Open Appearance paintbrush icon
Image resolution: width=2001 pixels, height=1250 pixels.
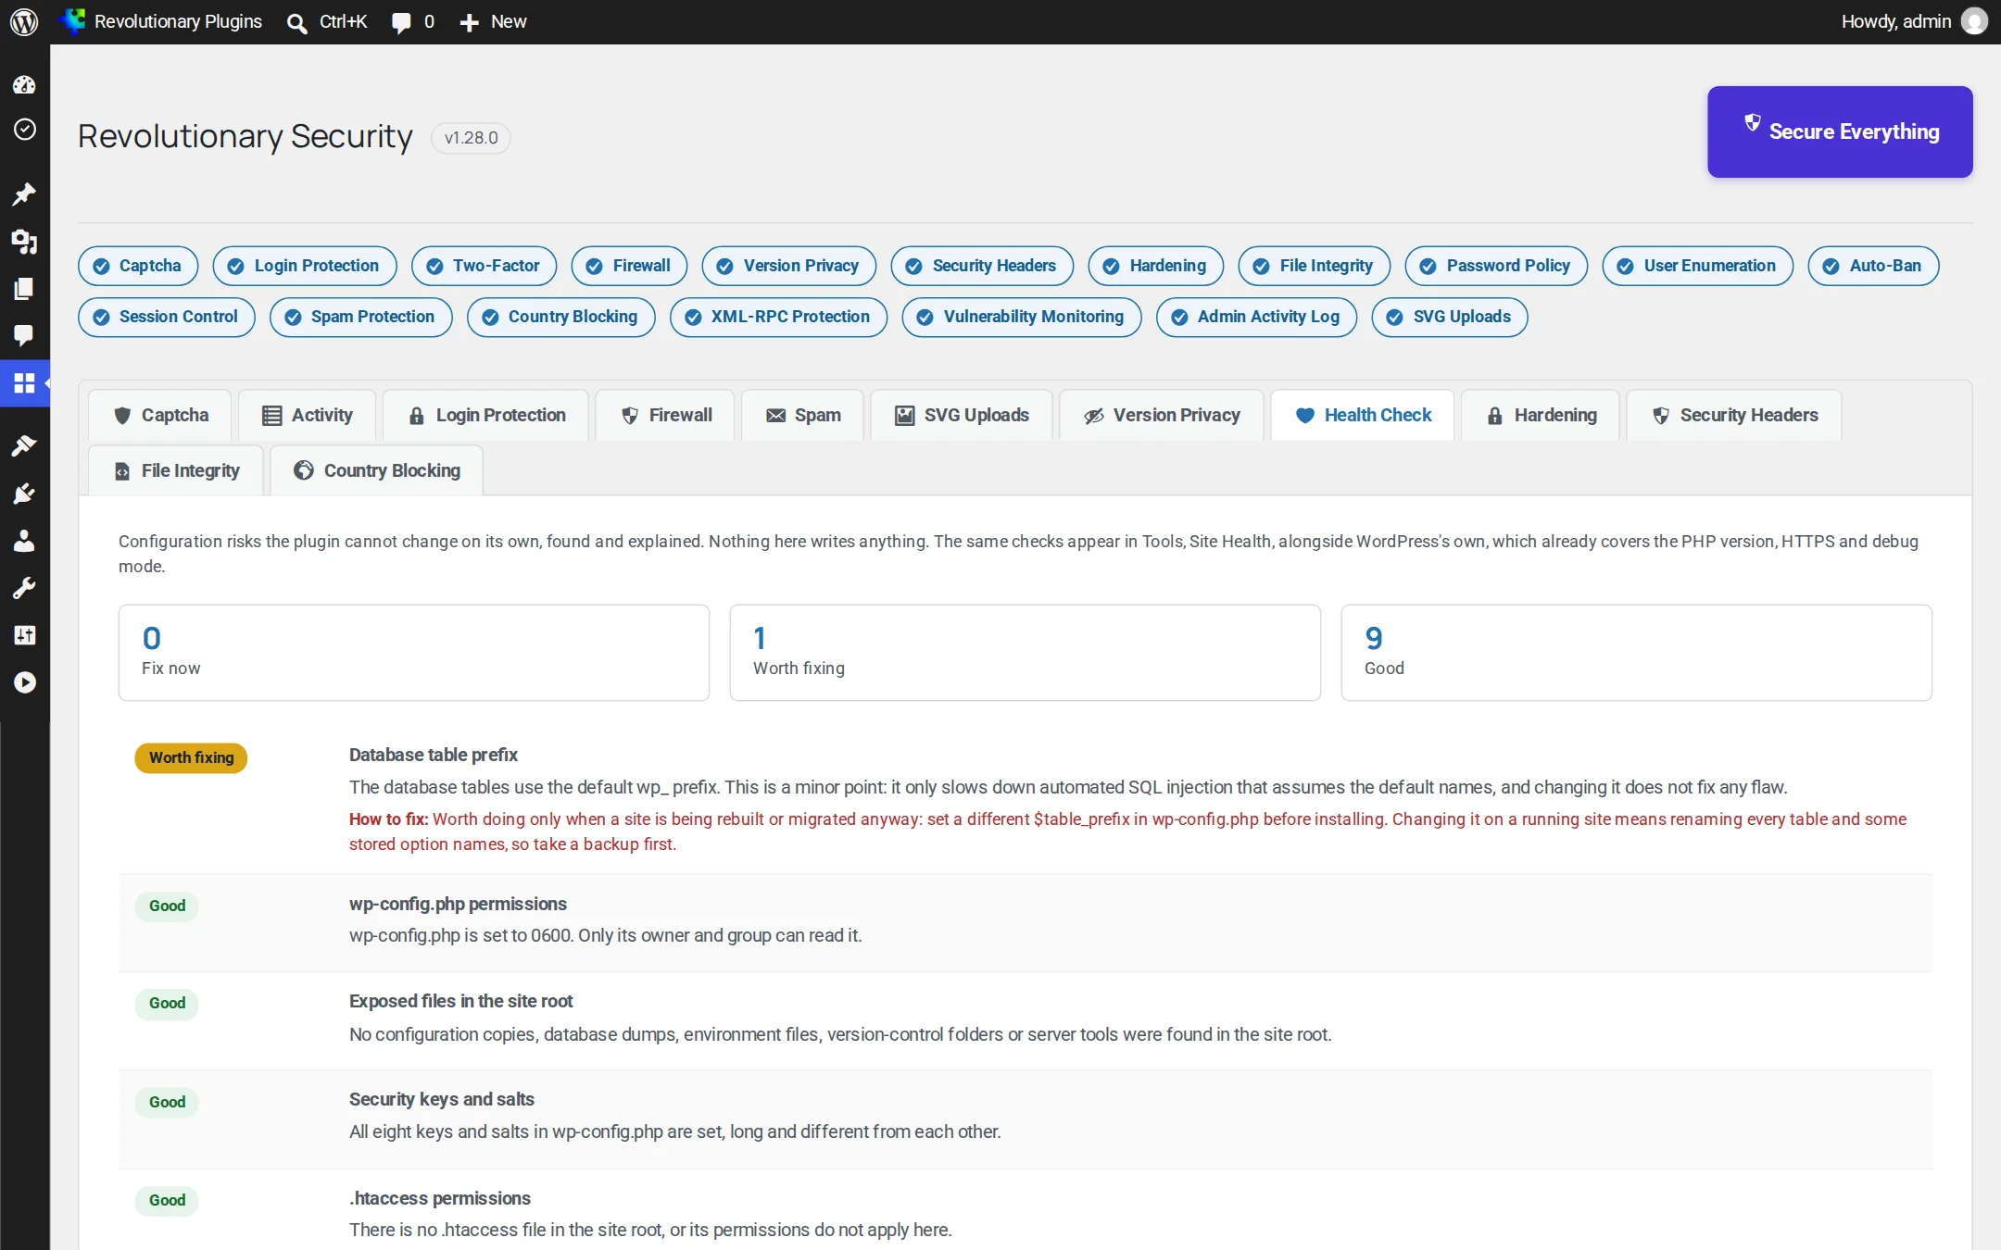pyautogui.click(x=24, y=445)
